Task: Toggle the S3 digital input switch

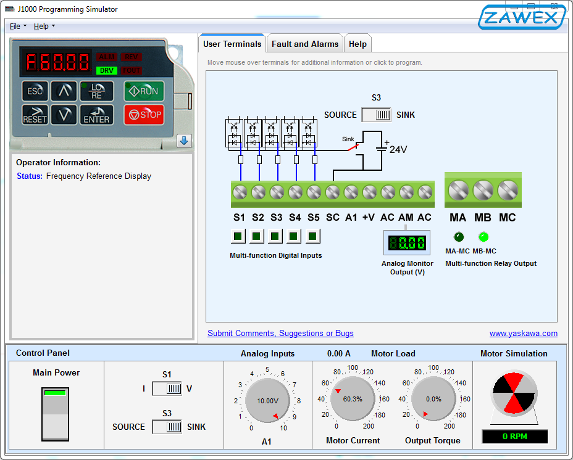Action: coord(275,236)
